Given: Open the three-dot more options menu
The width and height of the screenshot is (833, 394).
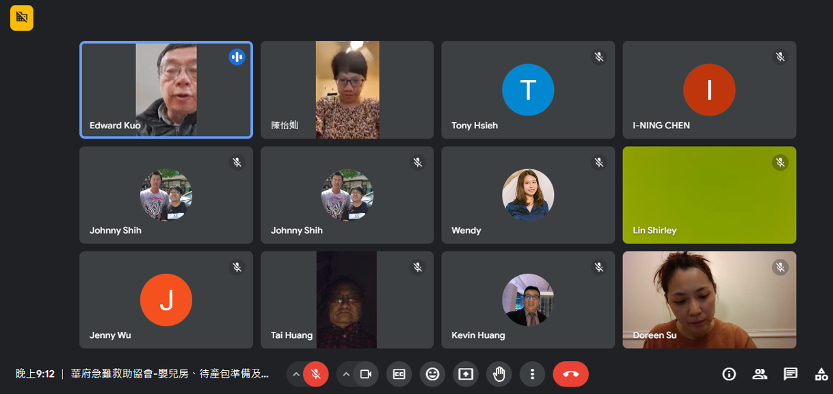Looking at the screenshot, I should tap(532, 374).
